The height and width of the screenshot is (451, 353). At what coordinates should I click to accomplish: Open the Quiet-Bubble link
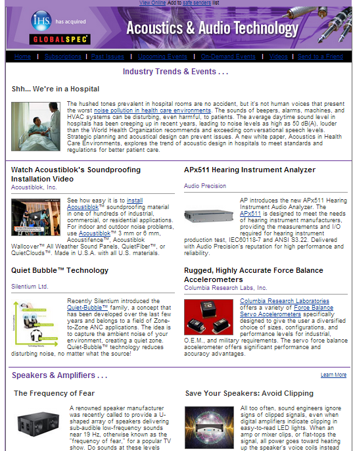tap(87, 308)
